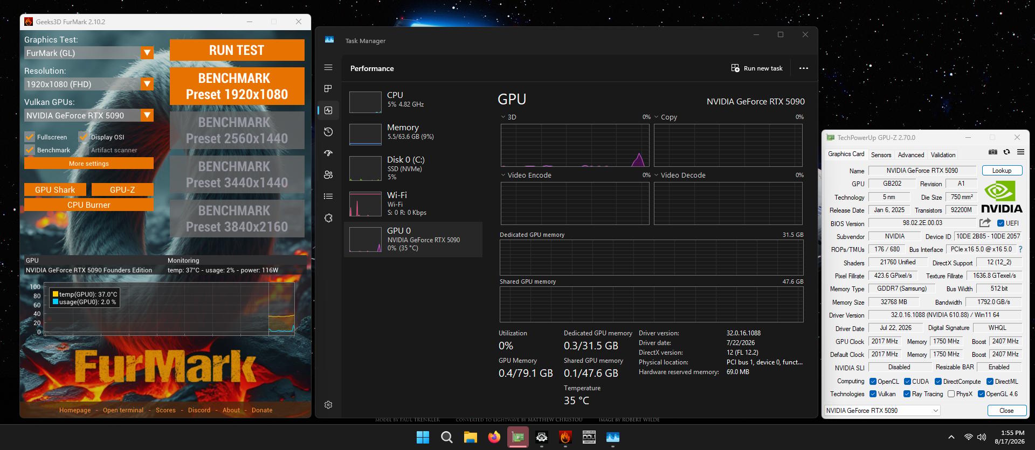The width and height of the screenshot is (1035, 450).
Task: Open App history icon in Task Manager sidebar
Action: click(x=328, y=132)
